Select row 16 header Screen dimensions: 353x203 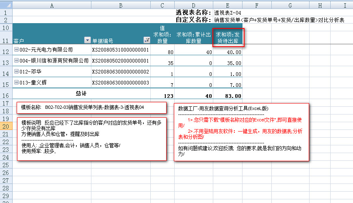6,95
